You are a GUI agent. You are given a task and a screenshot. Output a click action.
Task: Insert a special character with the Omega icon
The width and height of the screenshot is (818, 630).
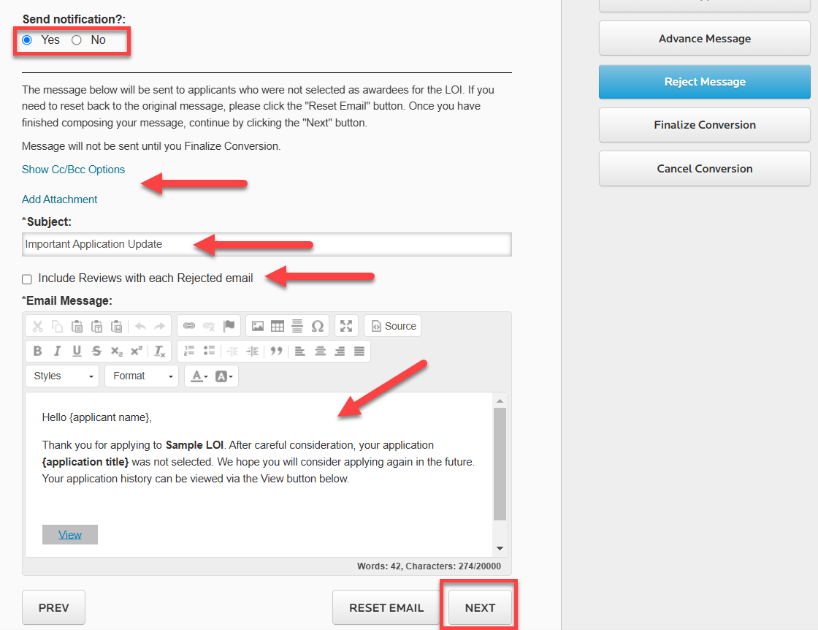click(x=318, y=325)
